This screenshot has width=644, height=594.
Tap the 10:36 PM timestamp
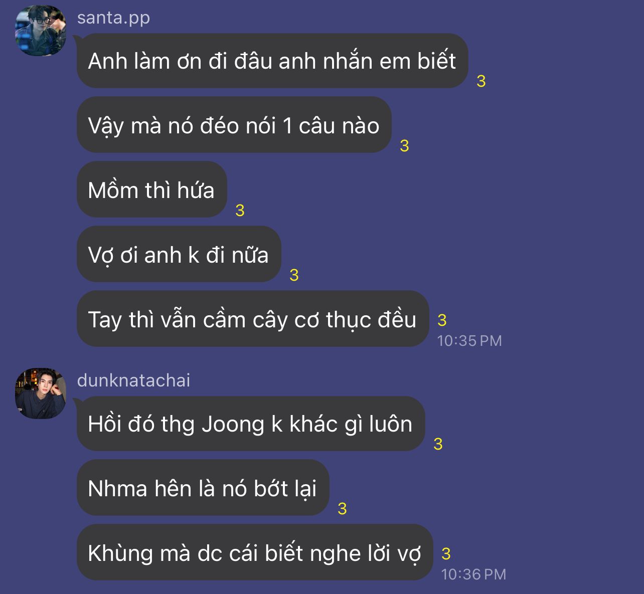(x=473, y=574)
